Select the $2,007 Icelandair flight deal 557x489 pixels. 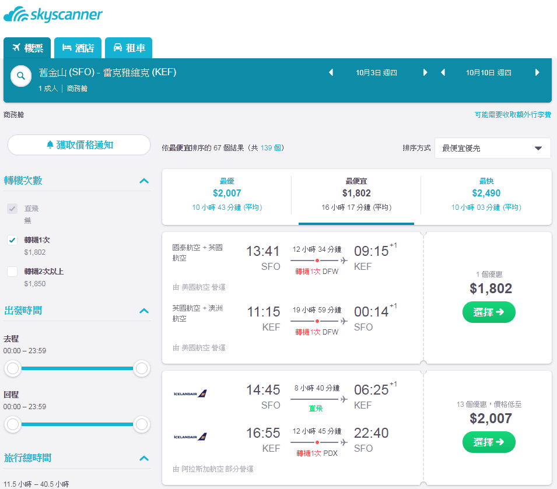[489, 442]
